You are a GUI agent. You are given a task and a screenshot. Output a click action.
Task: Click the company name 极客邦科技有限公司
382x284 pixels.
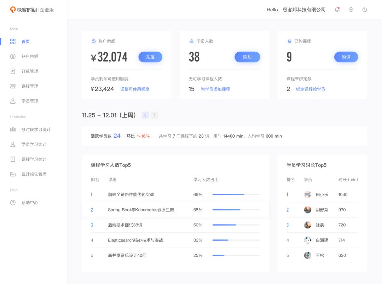(304, 10)
